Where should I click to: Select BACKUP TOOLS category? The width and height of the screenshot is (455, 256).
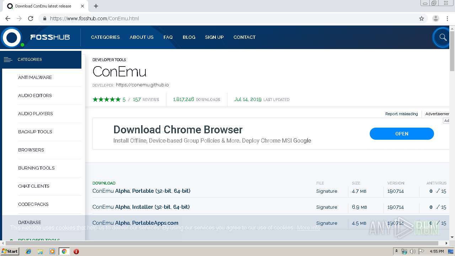coord(35,132)
